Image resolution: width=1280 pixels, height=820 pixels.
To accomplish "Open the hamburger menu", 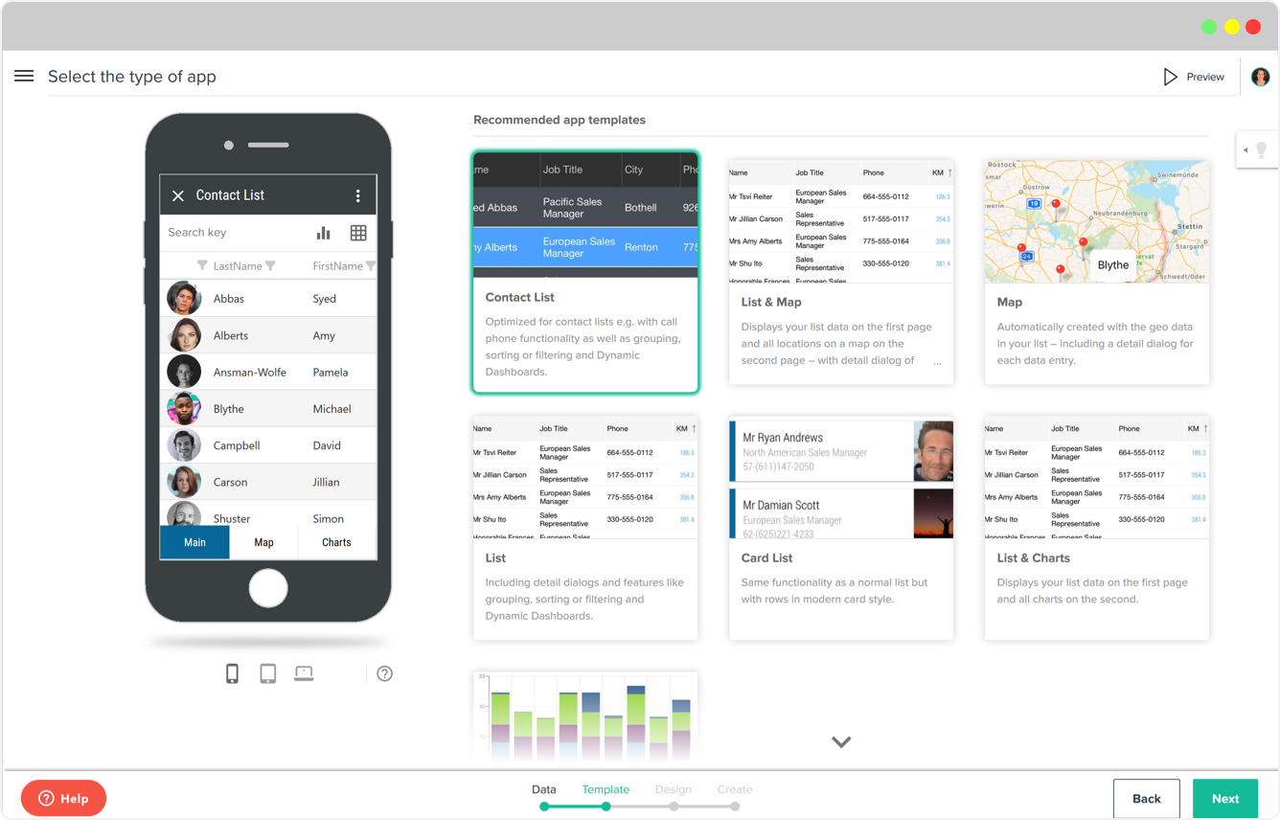I will click(24, 76).
